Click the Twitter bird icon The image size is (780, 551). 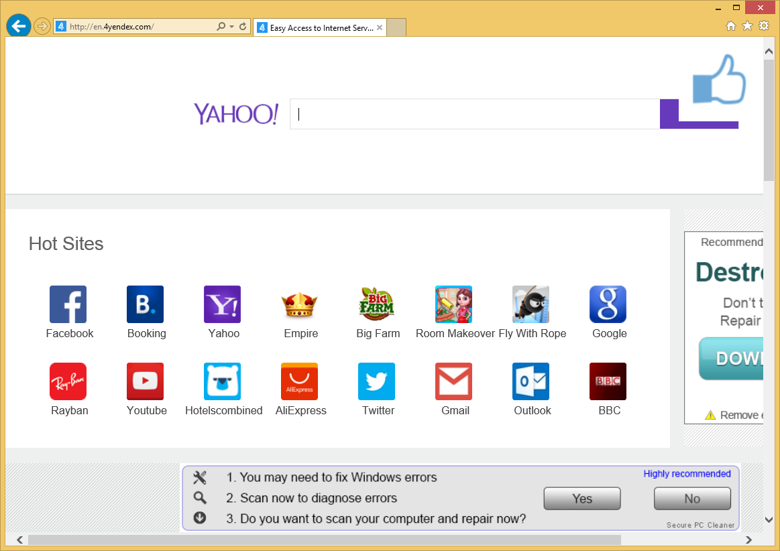pos(376,381)
